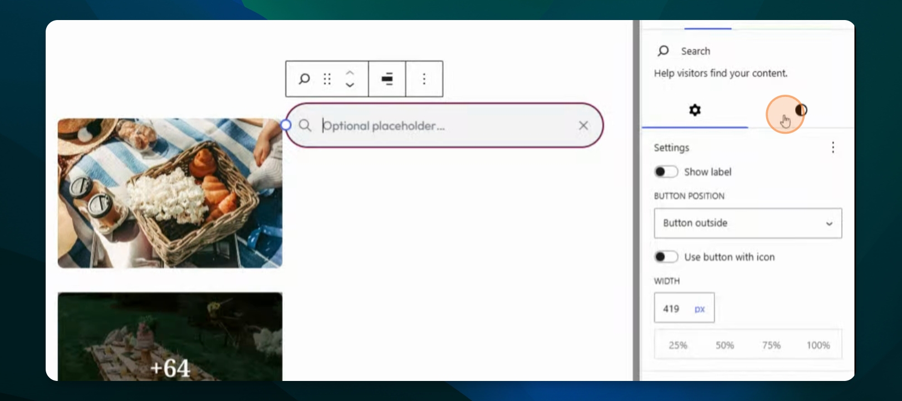Click the block drag handle dots icon
The image size is (902, 401).
327,79
